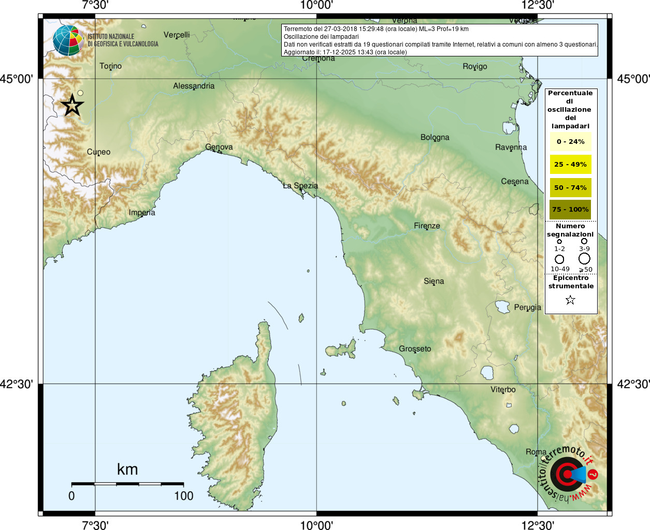Click the haisentitoilterremoto.it target logo
The width and height of the screenshot is (650, 530).
click(567, 474)
